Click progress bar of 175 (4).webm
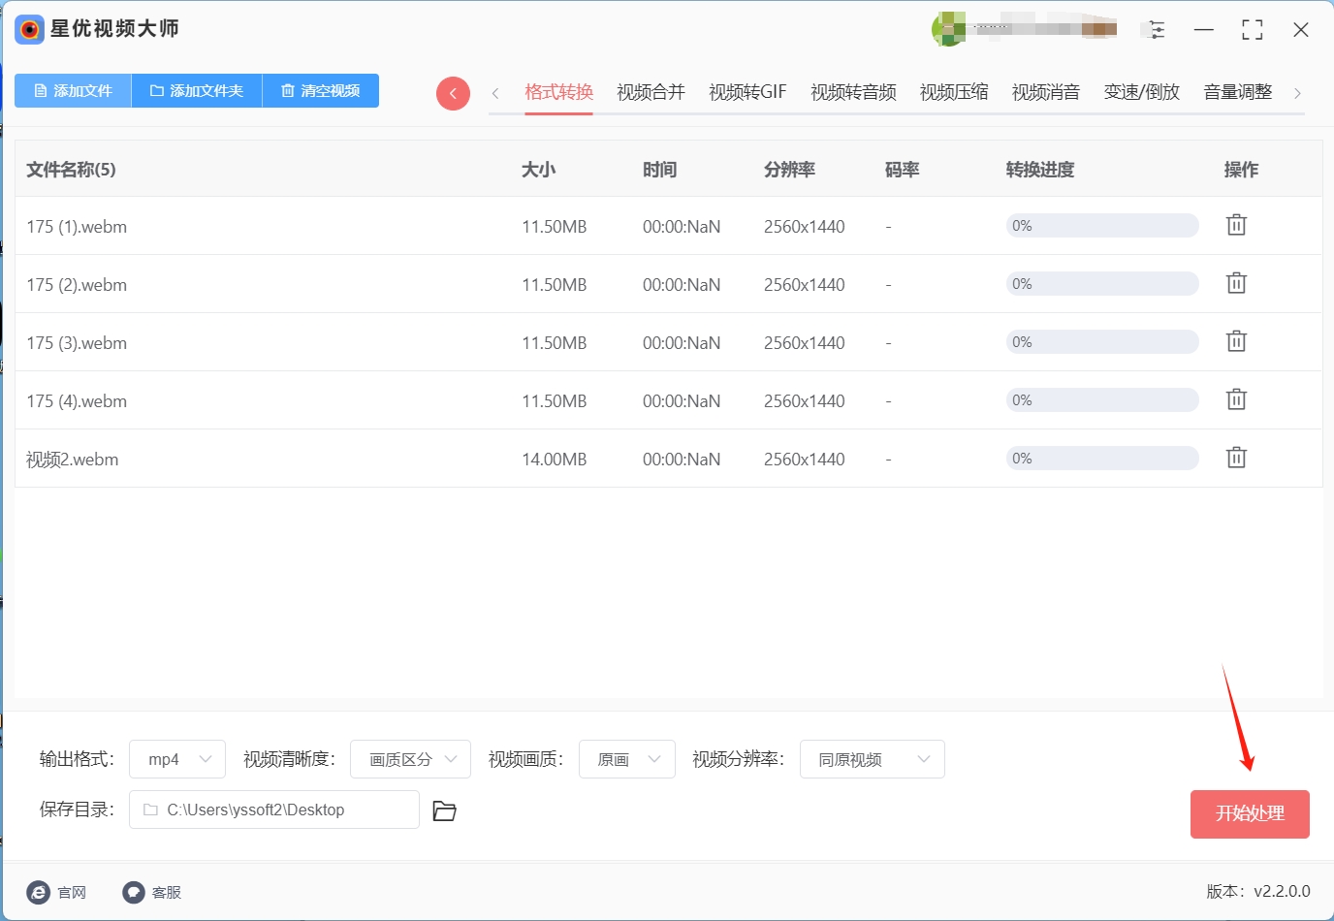This screenshot has width=1334, height=921. (1102, 400)
